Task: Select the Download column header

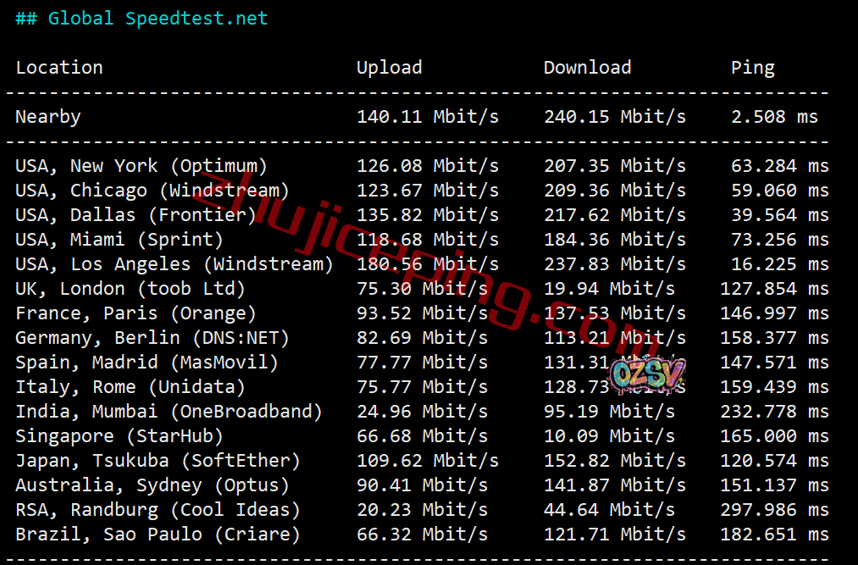Action: (x=587, y=67)
